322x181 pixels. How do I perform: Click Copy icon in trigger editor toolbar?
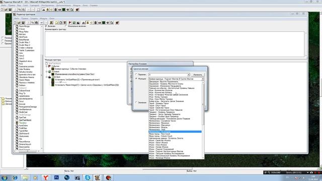coord(32,23)
